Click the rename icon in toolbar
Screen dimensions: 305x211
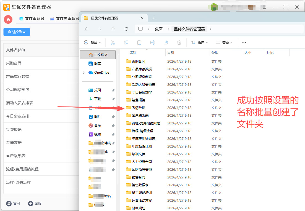(x=152, y=42)
